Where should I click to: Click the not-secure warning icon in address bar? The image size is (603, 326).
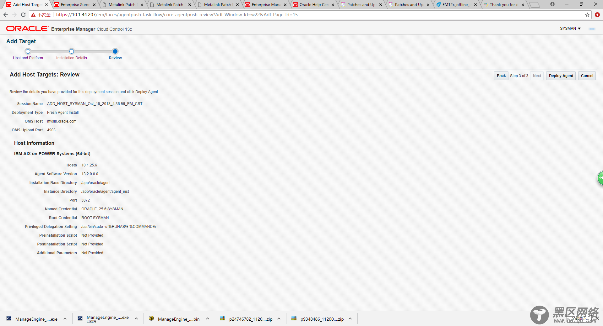click(x=33, y=15)
